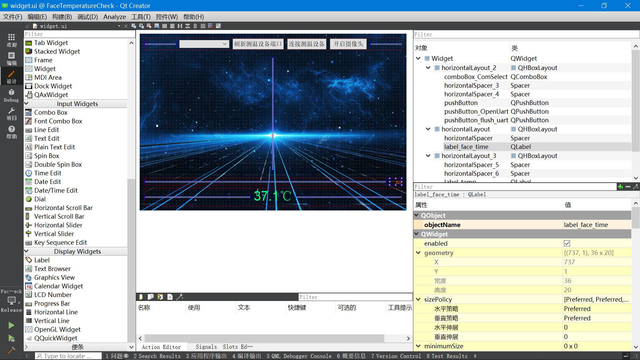Click green plus add property icon

pos(620,187)
